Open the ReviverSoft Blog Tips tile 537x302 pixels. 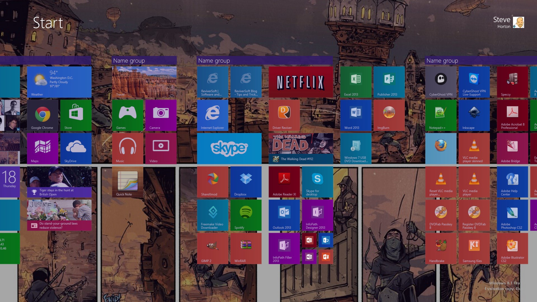click(246, 82)
